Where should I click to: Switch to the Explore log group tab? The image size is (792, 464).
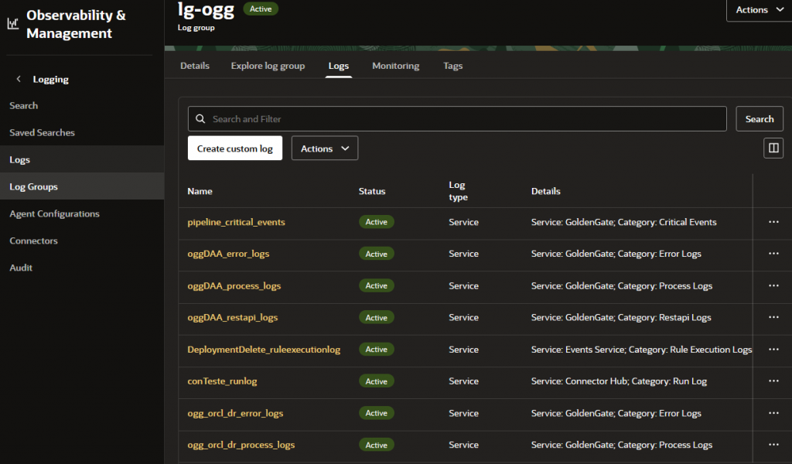[x=268, y=66]
